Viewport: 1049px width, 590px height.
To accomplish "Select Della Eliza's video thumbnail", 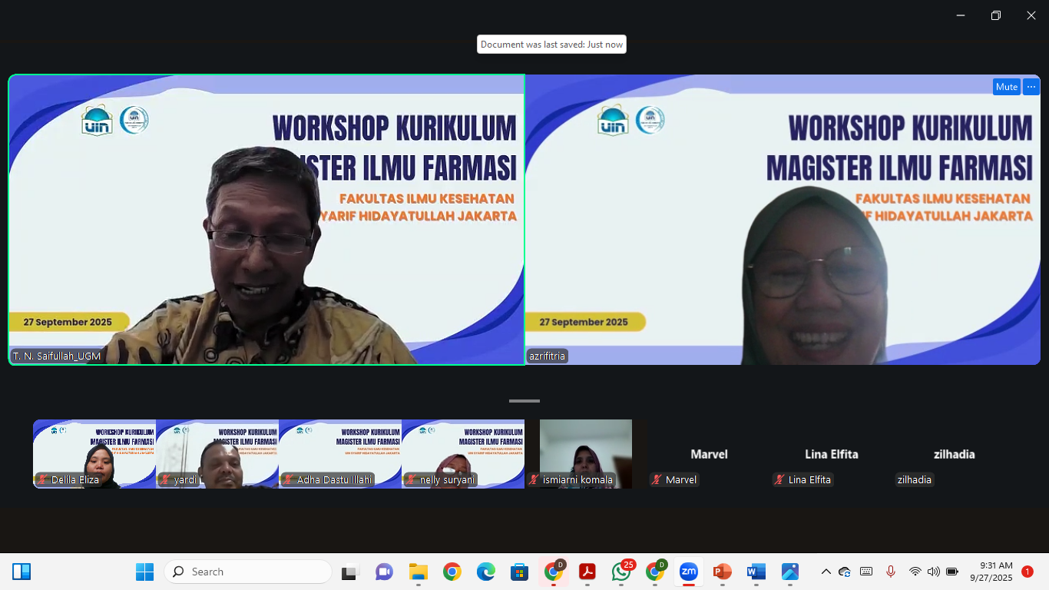I will pos(94,453).
